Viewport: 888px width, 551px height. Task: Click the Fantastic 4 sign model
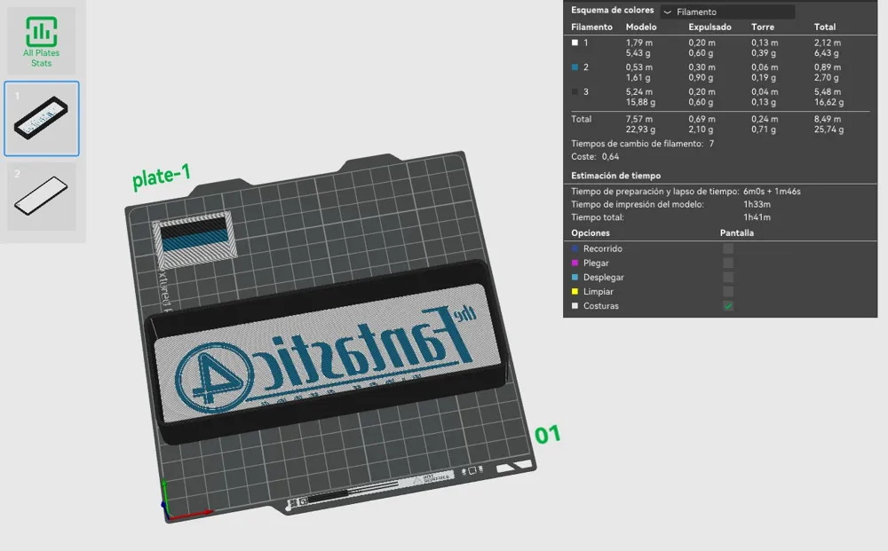click(326, 351)
